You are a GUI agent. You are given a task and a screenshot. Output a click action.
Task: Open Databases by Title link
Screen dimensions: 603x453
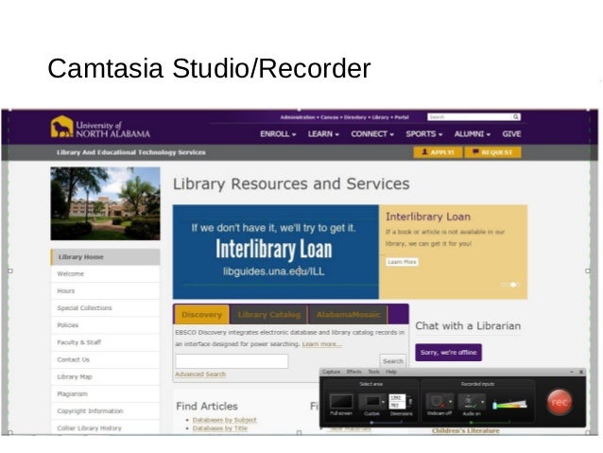pyautogui.click(x=220, y=428)
